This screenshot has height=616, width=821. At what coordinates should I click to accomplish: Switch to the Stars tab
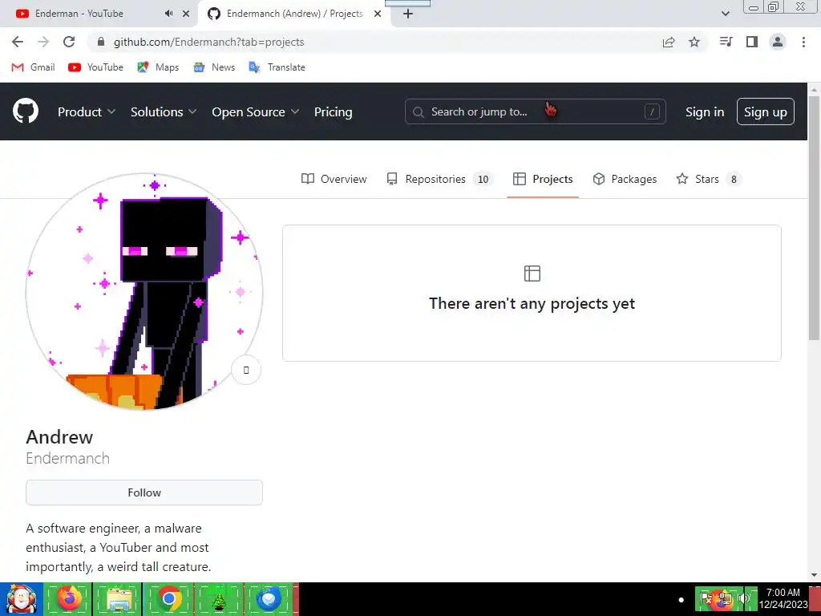pyautogui.click(x=709, y=179)
